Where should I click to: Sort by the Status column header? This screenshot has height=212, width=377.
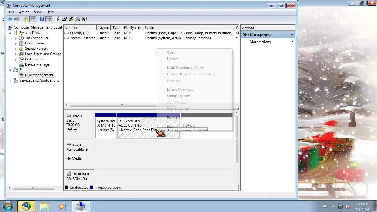(188, 28)
